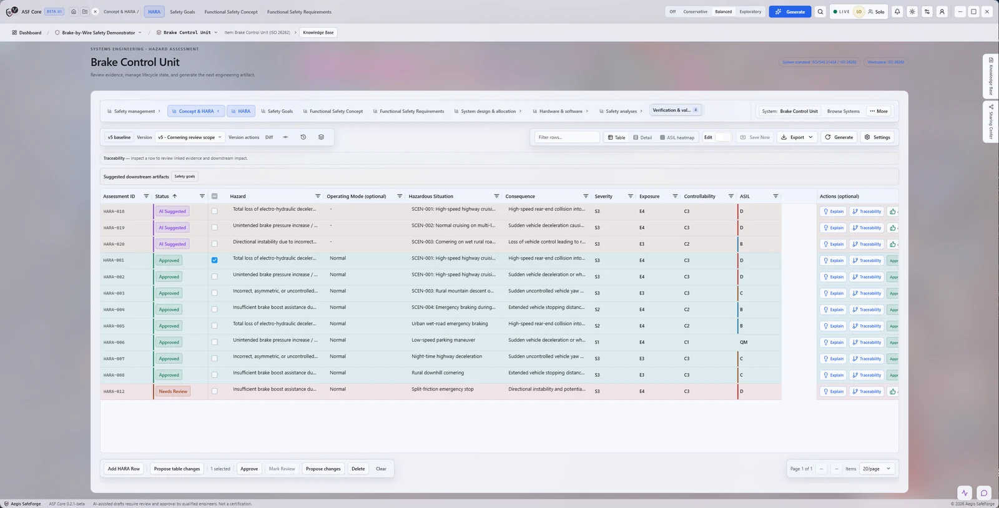Select the Conservative generation mode
999x508 pixels.
[695, 12]
